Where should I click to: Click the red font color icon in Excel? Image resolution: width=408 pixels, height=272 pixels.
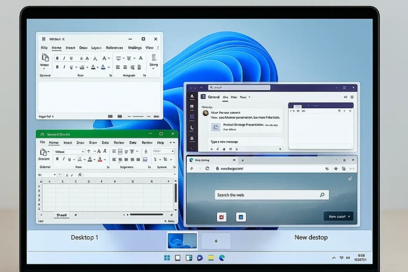click(100, 159)
